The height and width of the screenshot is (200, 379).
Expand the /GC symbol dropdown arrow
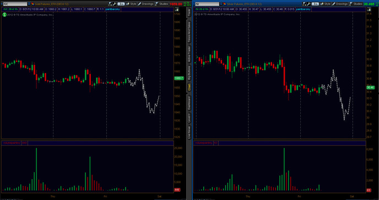(x=29, y=4)
